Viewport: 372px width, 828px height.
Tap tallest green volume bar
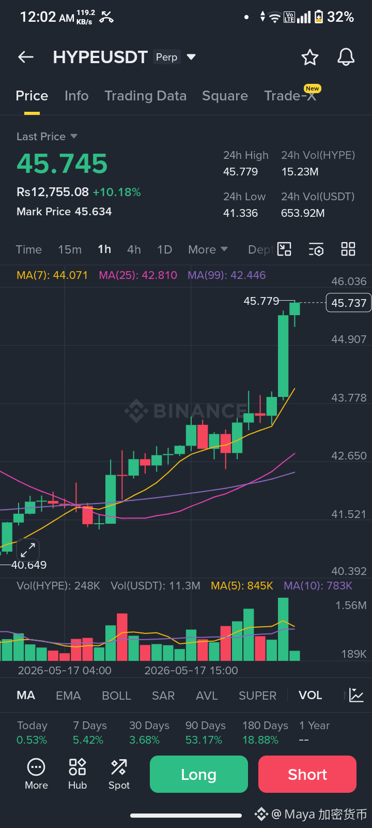[283, 629]
